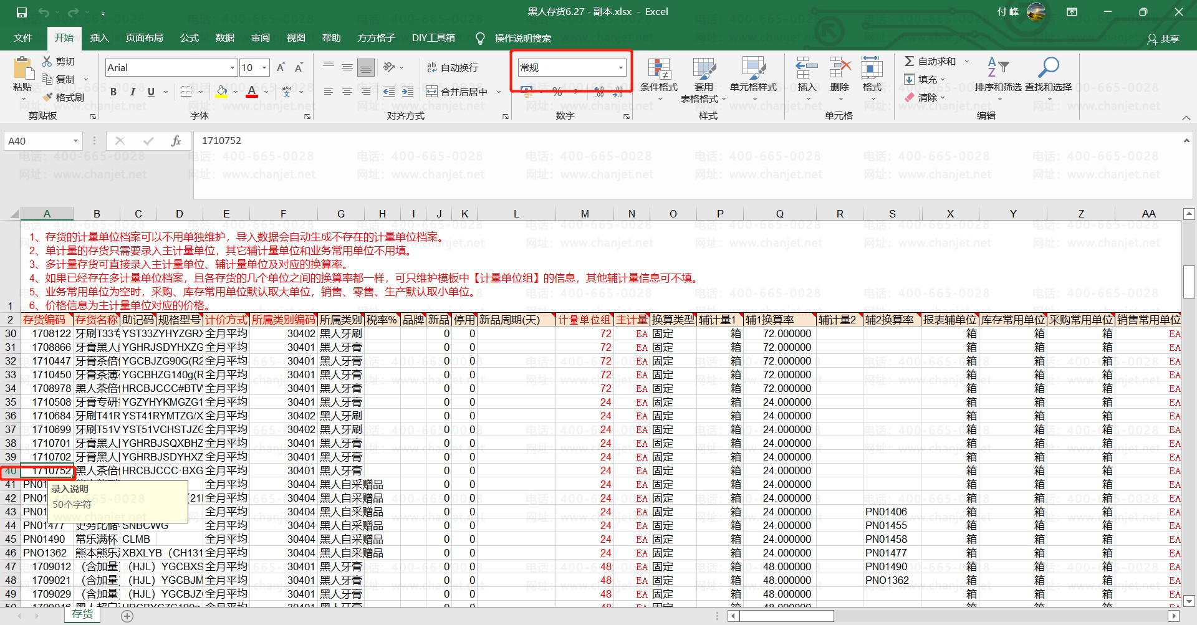Image resolution: width=1197 pixels, height=625 pixels.
Task: Expand the formula bar
Action: pos(1186,141)
